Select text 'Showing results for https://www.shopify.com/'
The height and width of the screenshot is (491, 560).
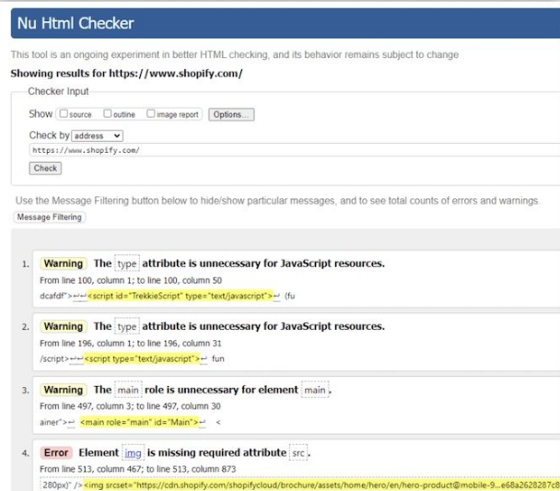click(x=126, y=74)
